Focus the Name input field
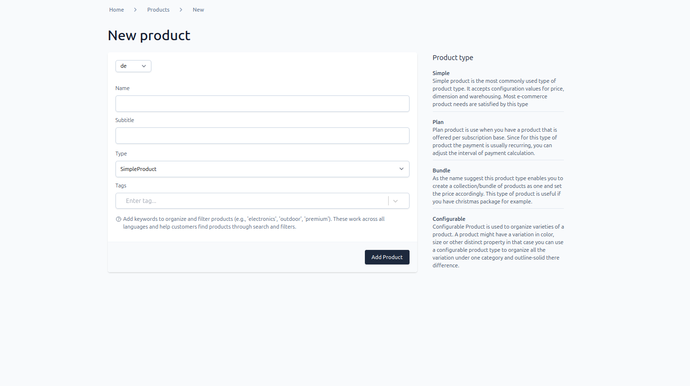Image resolution: width=690 pixels, height=386 pixels. tap(263, 104)
